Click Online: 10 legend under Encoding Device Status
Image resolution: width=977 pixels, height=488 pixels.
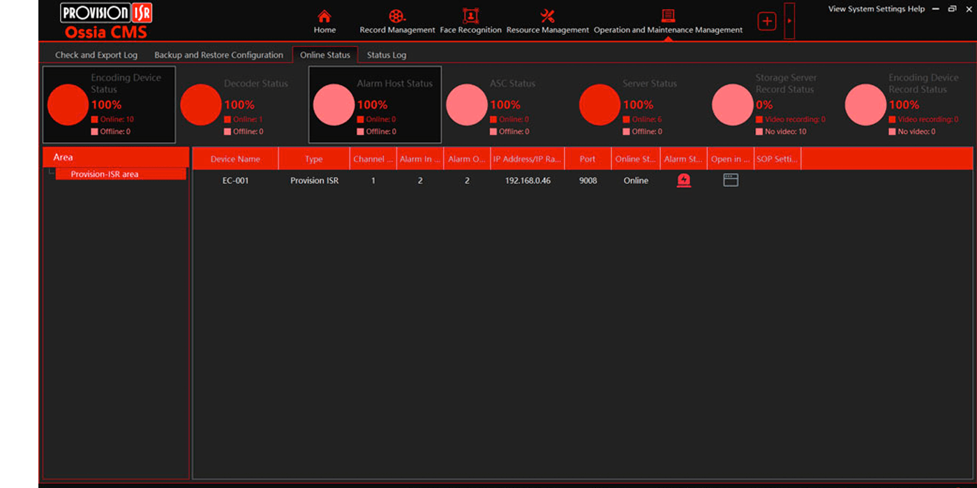pos(112,119)
